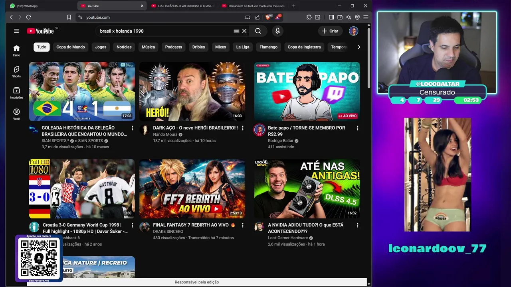Switch to ESSE ESCÂNDALO VAI QUEBRAR tab
The image size is (511, 287).
[x=183, y=6]
